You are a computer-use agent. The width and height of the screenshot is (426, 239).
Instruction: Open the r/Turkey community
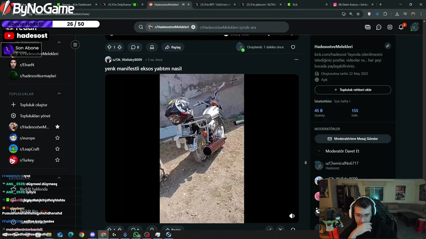point(27,160)
